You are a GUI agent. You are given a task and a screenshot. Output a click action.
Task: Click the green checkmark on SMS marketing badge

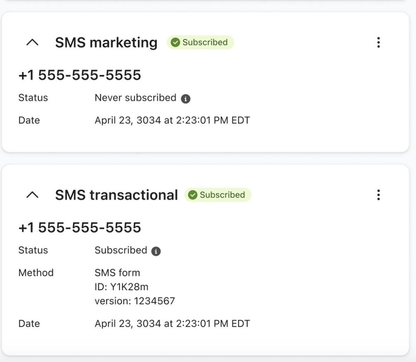(176, 42)
